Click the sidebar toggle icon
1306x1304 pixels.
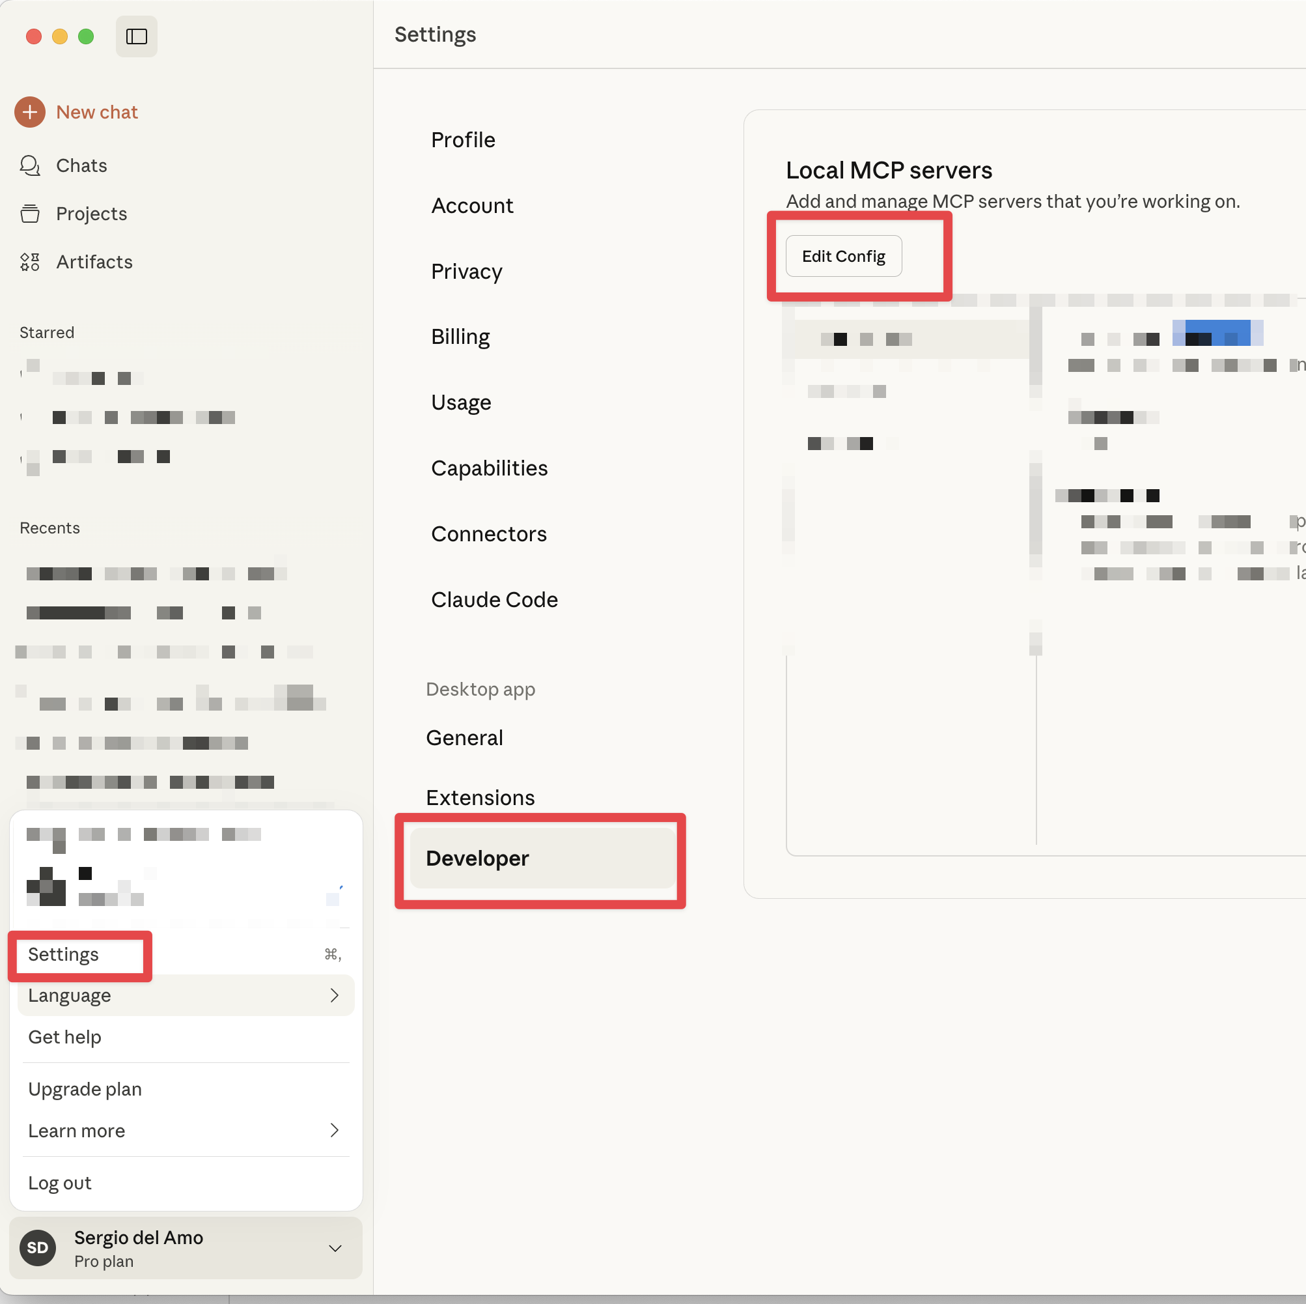136,36
